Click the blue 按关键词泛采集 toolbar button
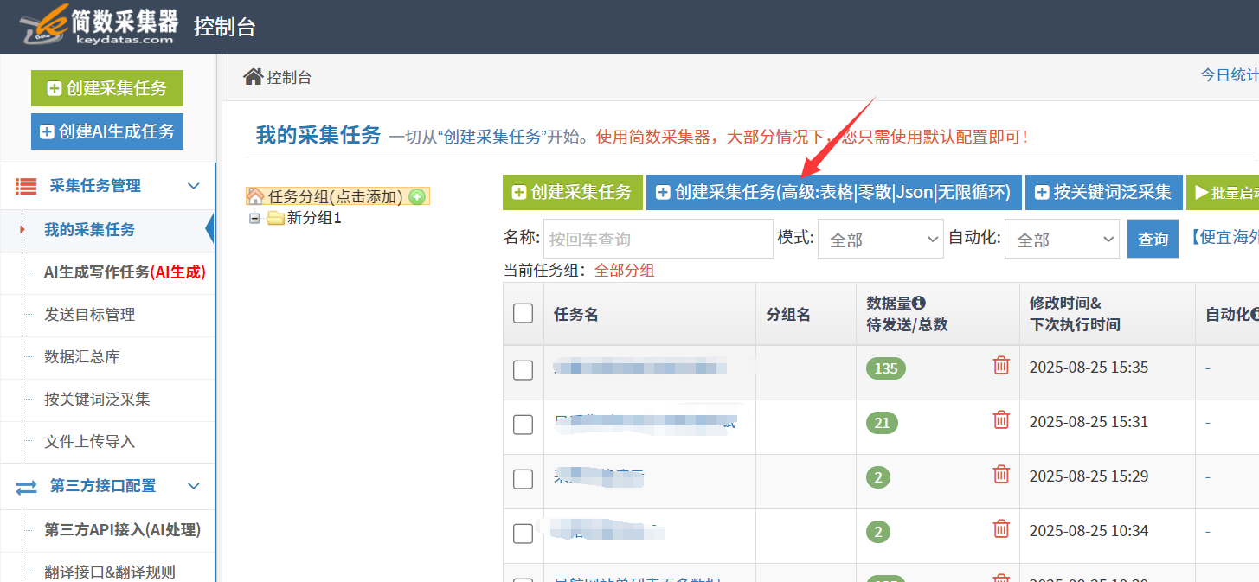 tap(1104, 192)
